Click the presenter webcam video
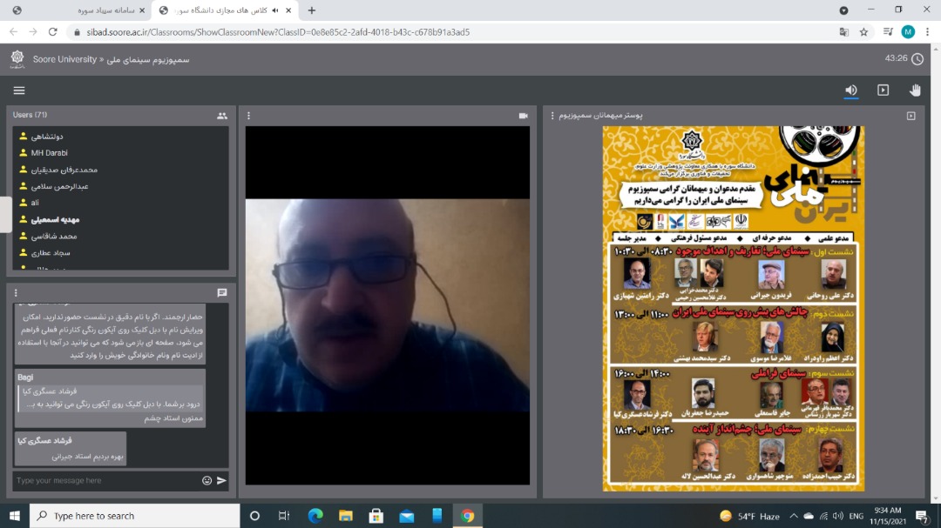 tap(388, 305)
